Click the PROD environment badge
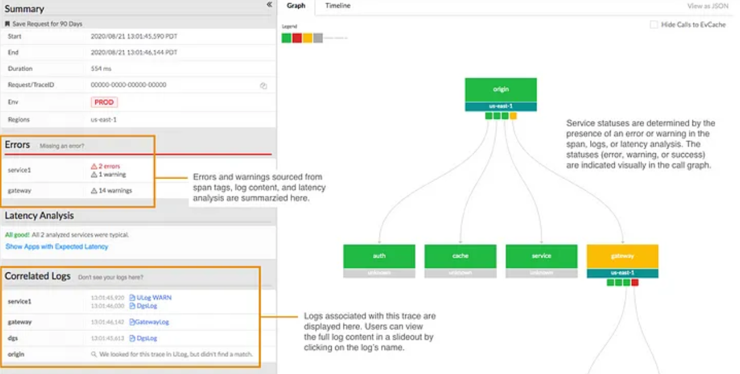Viewport: 740px width, 374px height. (x=104, y=102)
